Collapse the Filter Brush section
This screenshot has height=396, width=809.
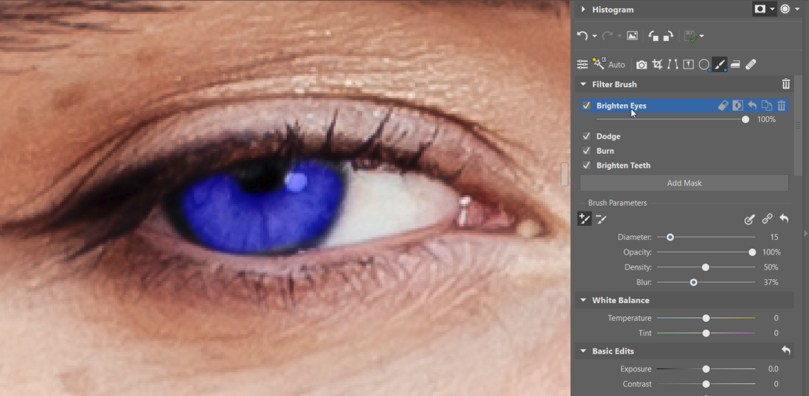583,84
